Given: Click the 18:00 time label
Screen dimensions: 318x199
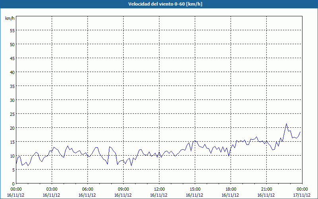Looking at the screenshot, I should tap(231, 189).
